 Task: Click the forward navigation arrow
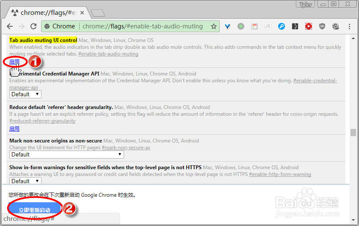click(22, 26)
